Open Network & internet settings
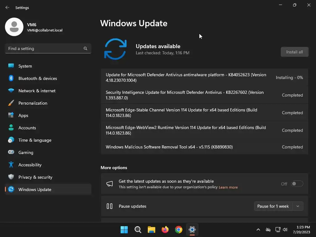Image resolution: width=316 pixels, height=237 pixels. point(48,90)
